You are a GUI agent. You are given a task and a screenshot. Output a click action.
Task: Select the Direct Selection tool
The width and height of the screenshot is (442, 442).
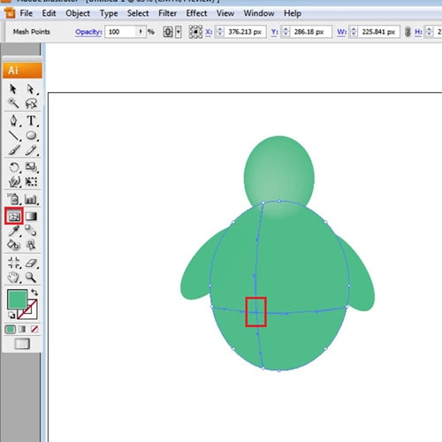[x=31, y=88]
